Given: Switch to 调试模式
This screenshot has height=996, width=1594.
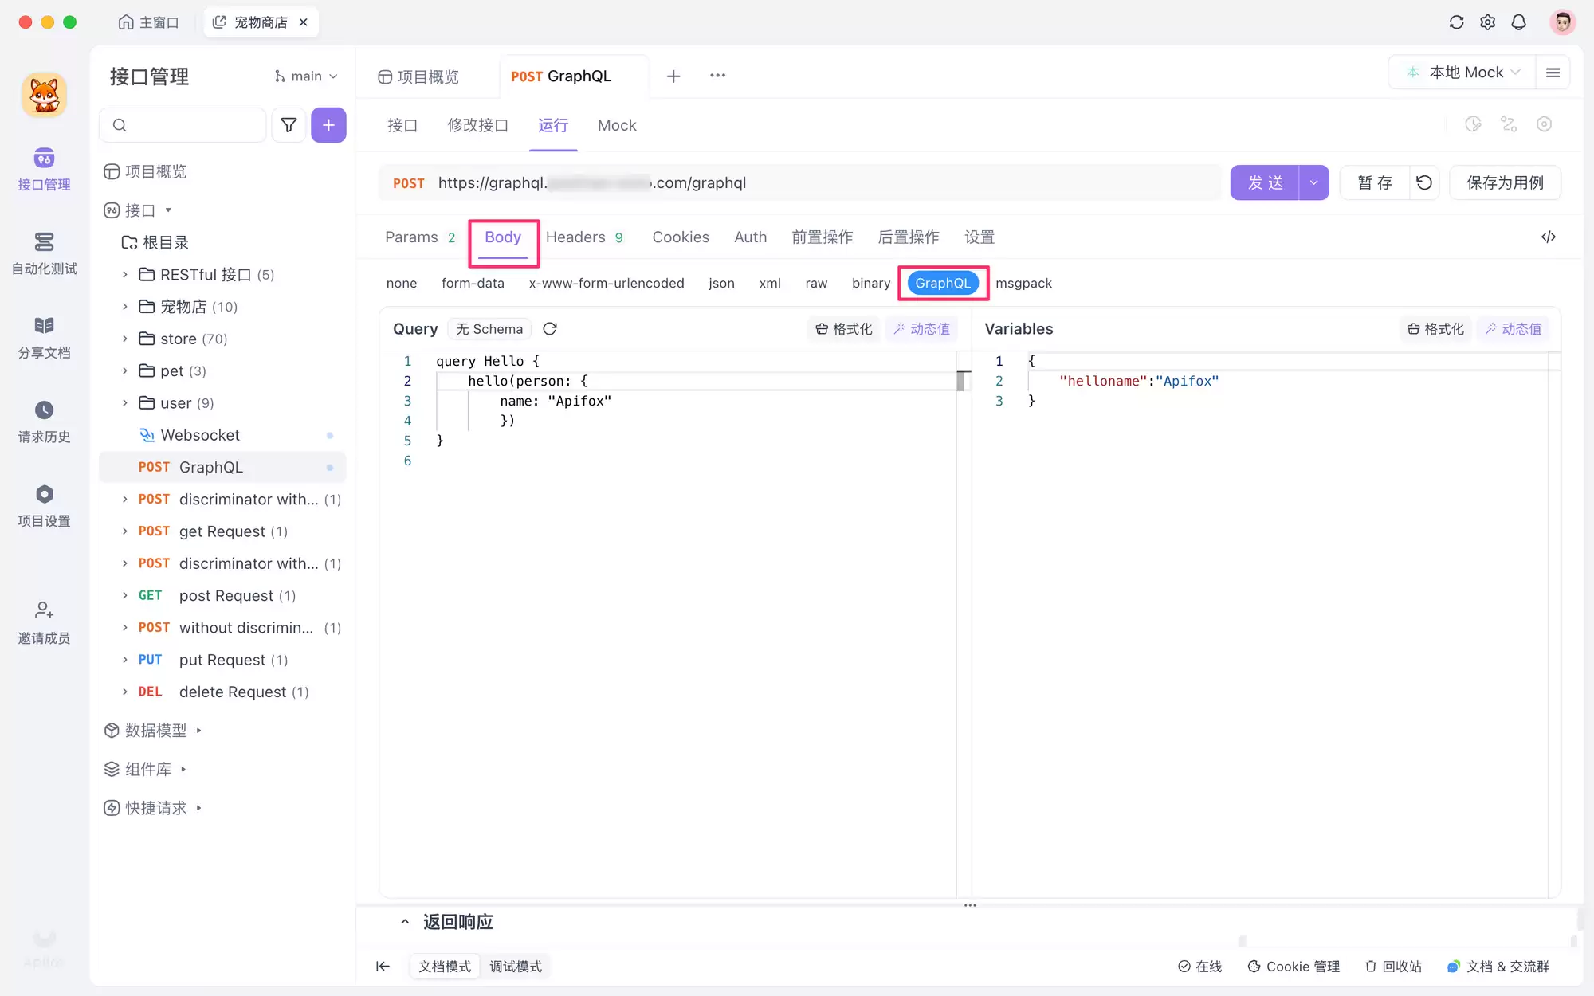Looking at the screenshot, I should point(516,967).
